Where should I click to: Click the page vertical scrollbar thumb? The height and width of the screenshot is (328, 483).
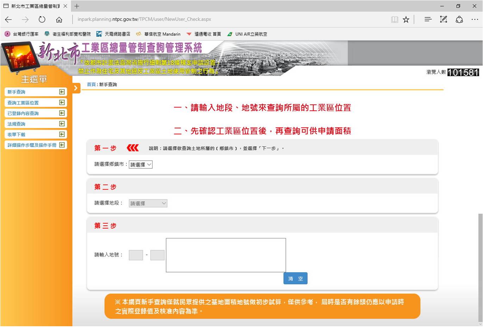480,267
